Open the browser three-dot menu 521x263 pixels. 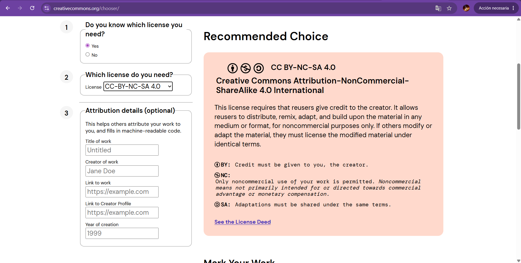tap(513, 8)
